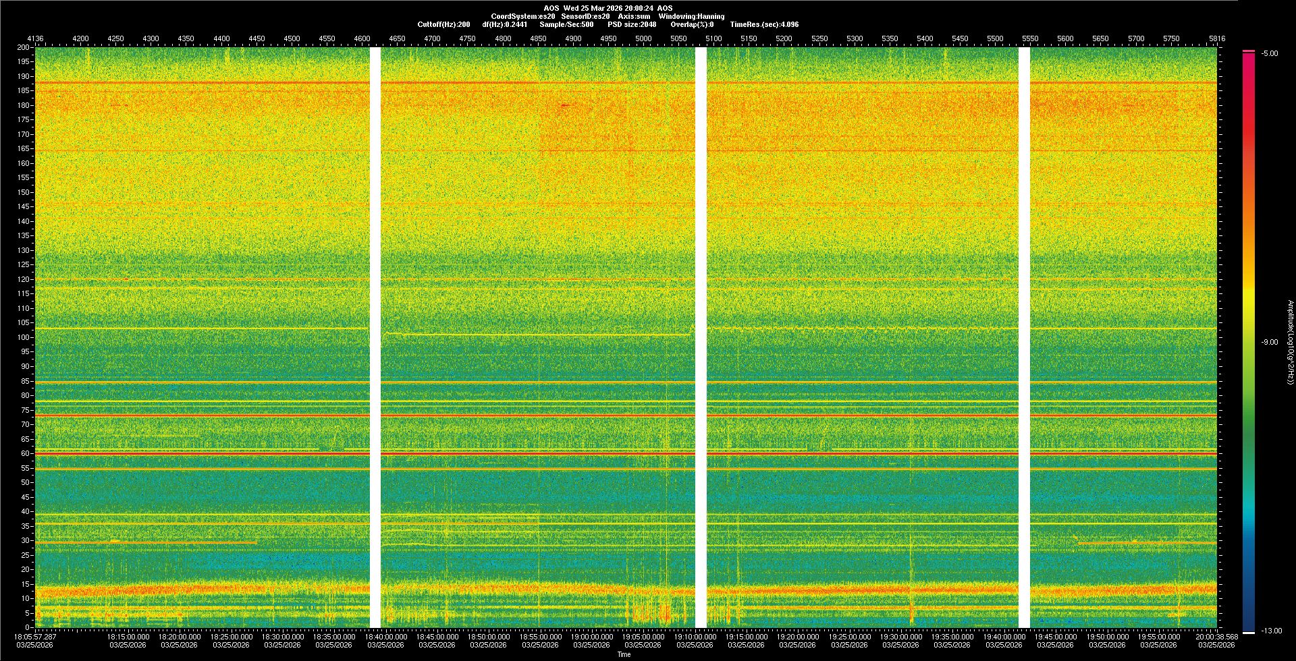This screenshot has height=661, width=1296.
Task: Click the df(Hz):0.2441 parameter text
Action: [x=504, y=24]
